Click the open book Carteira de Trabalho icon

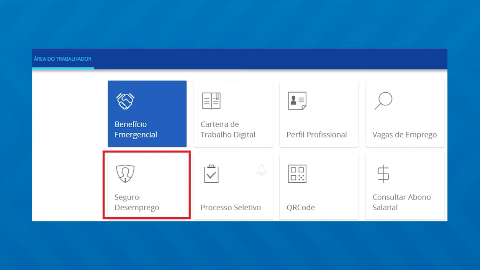point(211,101)
